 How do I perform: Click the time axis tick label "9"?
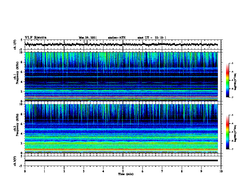[x=201, y=171]
